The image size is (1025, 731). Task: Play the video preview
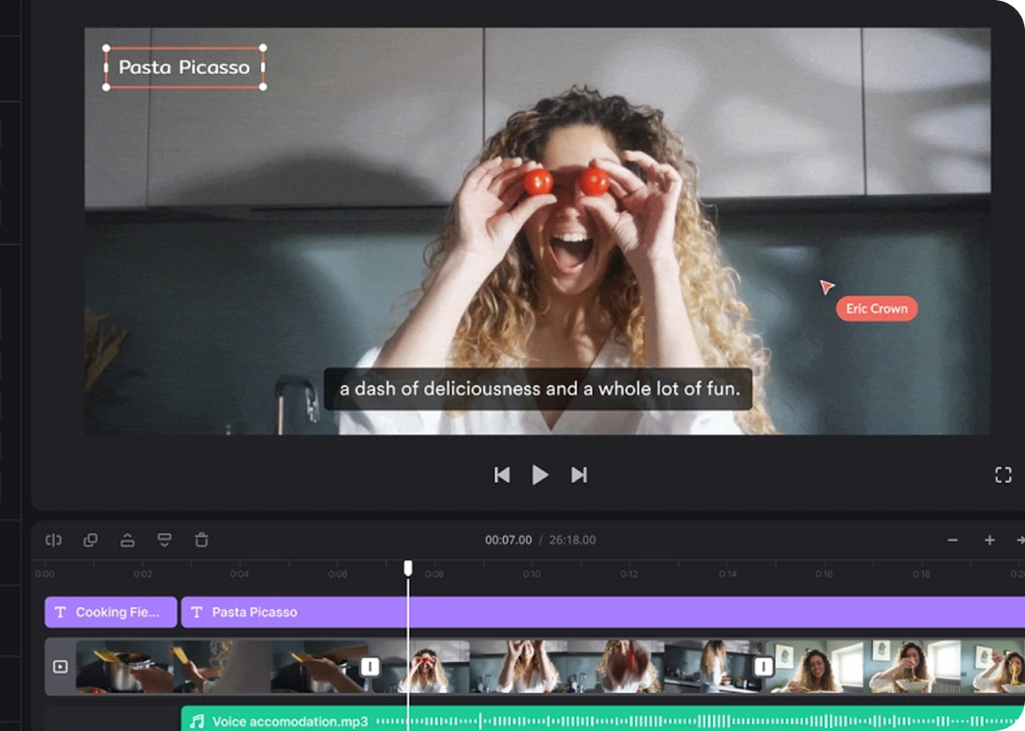pos(540,474)
